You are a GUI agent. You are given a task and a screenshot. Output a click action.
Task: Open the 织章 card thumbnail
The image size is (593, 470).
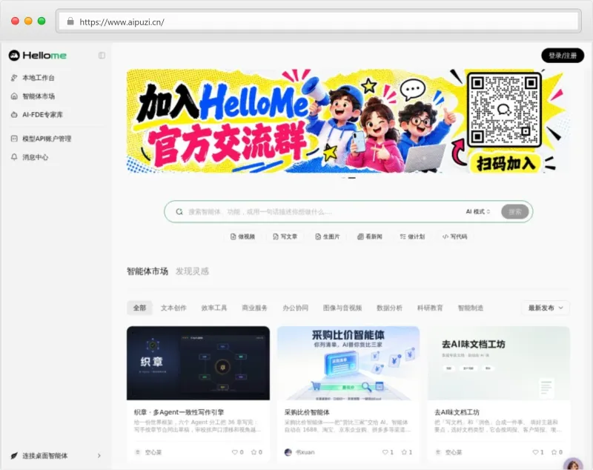(198, 363)
